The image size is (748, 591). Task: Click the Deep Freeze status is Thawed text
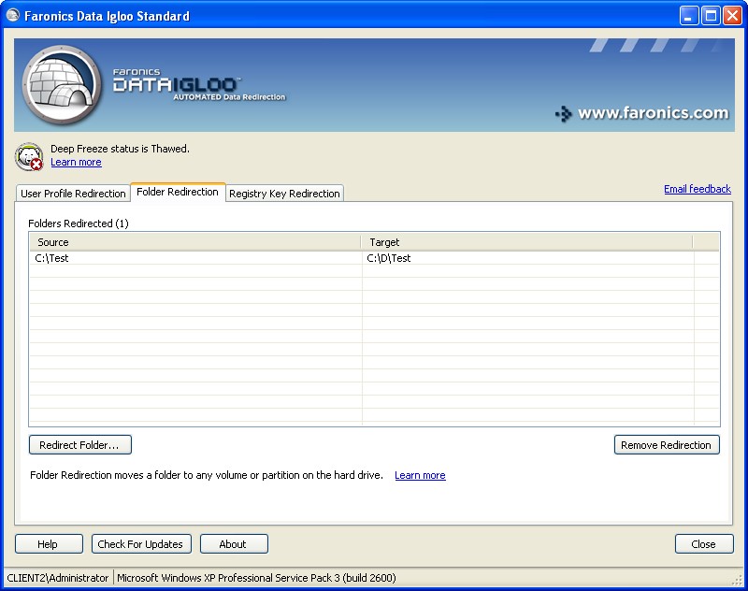coord(120,149)
